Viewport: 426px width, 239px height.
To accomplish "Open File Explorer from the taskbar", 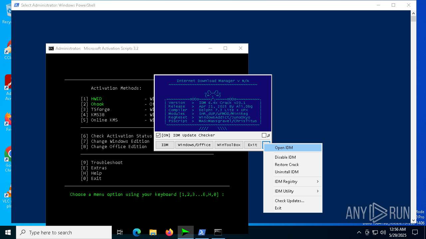I will (153, 232).
